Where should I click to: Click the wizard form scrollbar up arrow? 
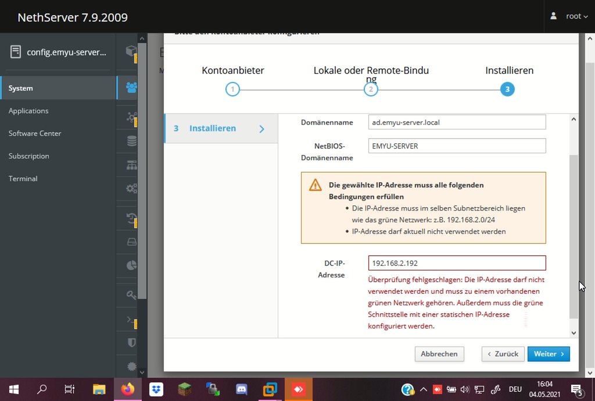574,120
